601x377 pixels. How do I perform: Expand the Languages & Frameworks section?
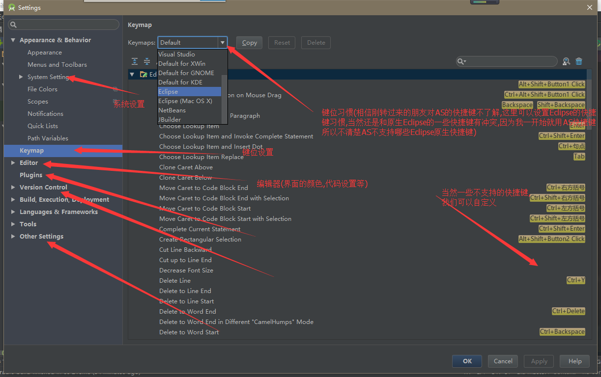click(13, 212)
